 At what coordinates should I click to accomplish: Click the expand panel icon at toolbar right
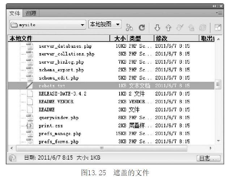tap(218, 27)
